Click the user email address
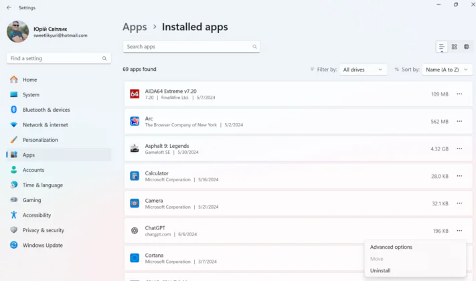This screenshot has height=281, width=476. (60, 35)
